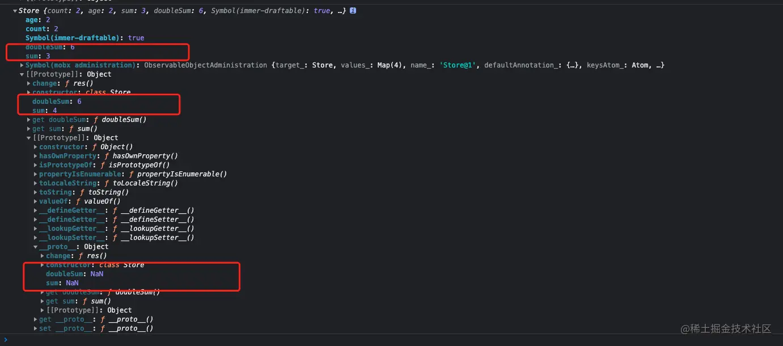Expand the get __proto__ accessor
The height and width of the screenshot is (346, 783).
[x=36, y=319]
